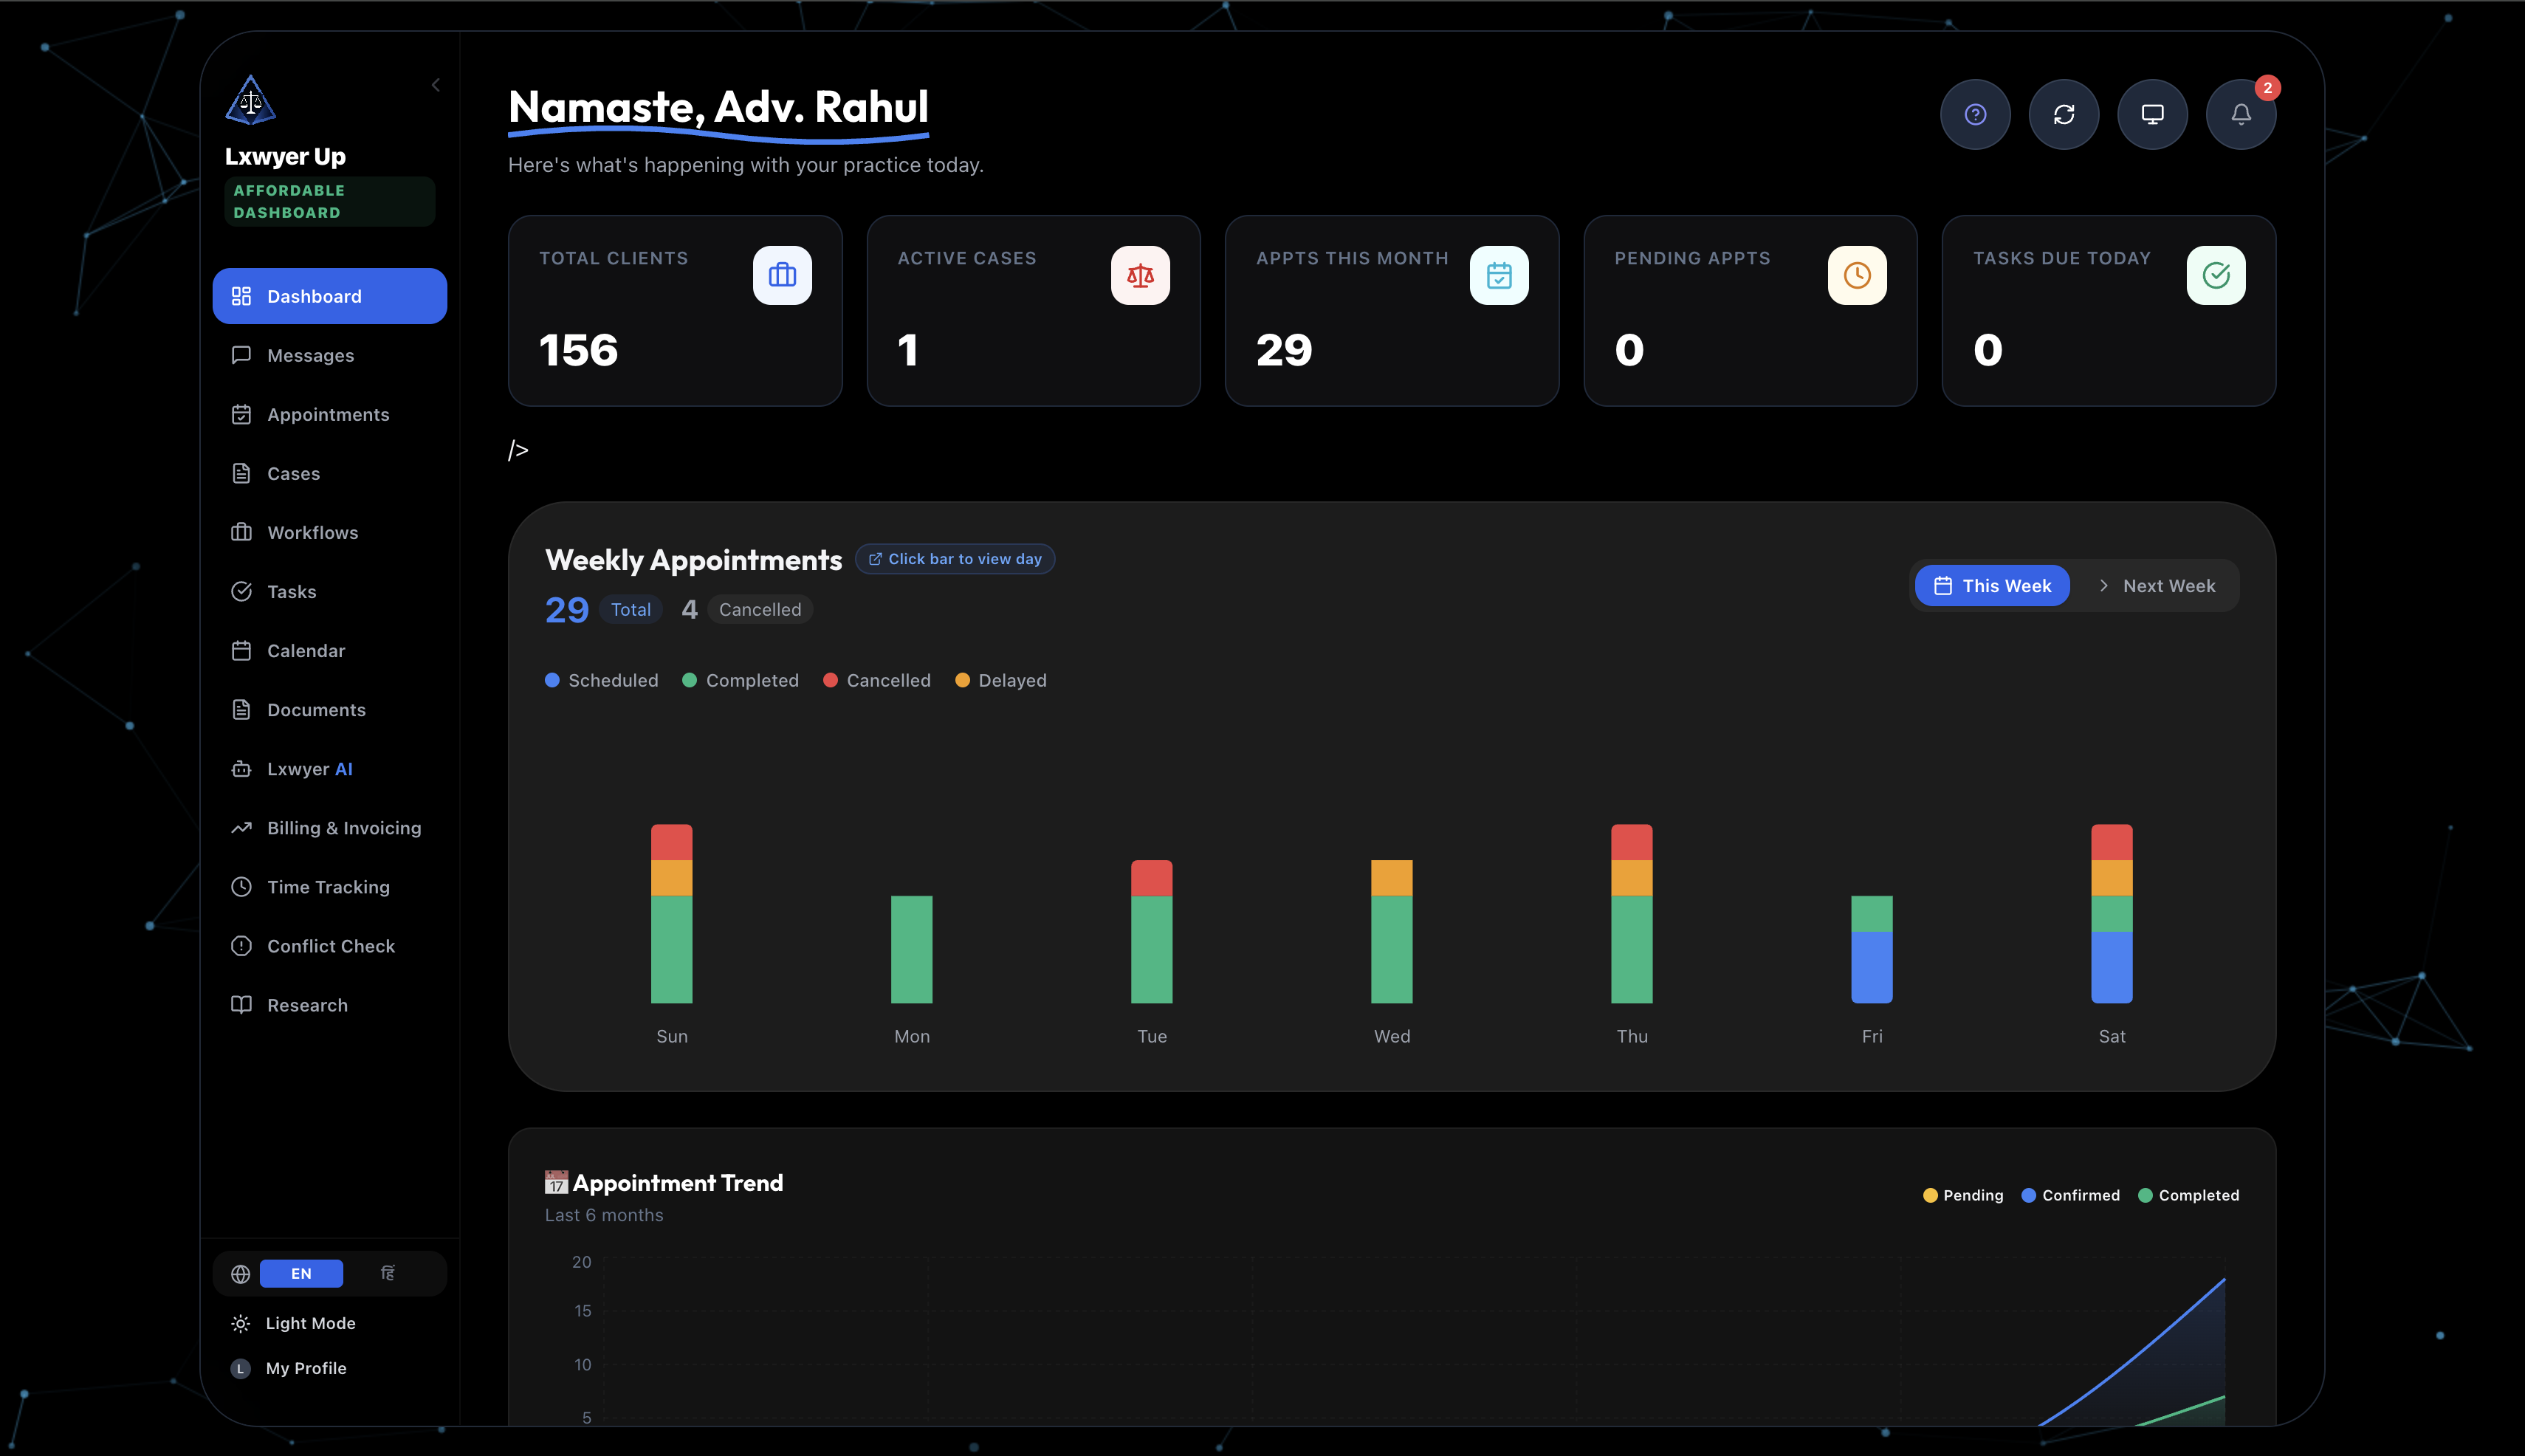Click the Workflows briefcase icon
2525x1456 pixels.
241,532
